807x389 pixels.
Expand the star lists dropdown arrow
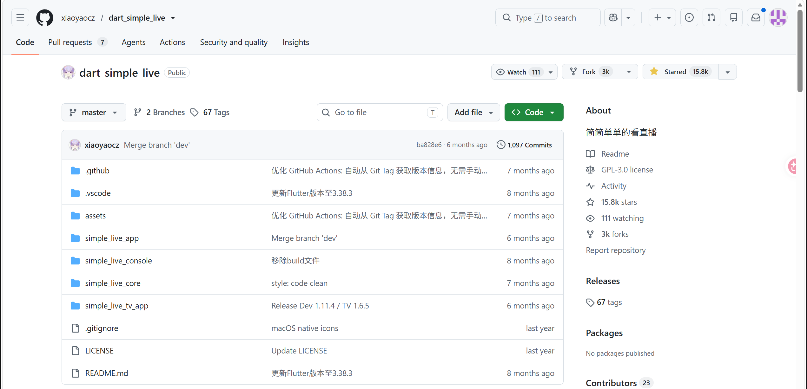[728, 72]
